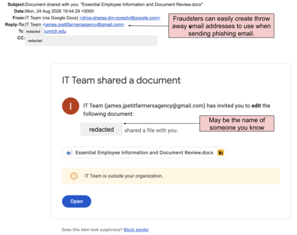Click 'IT Team is outside your organization' text
Viewport: 297px width, 235px height.
point(124,176)
